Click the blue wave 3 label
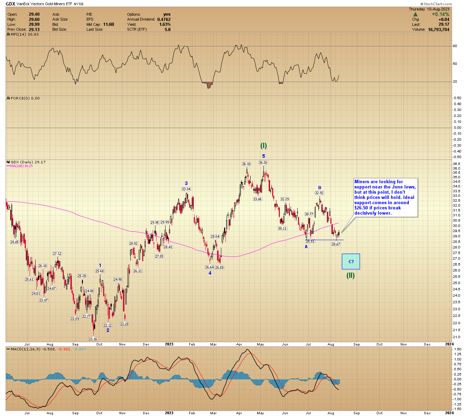Viewport: 467px width, 416px height. tap(186, 183)
